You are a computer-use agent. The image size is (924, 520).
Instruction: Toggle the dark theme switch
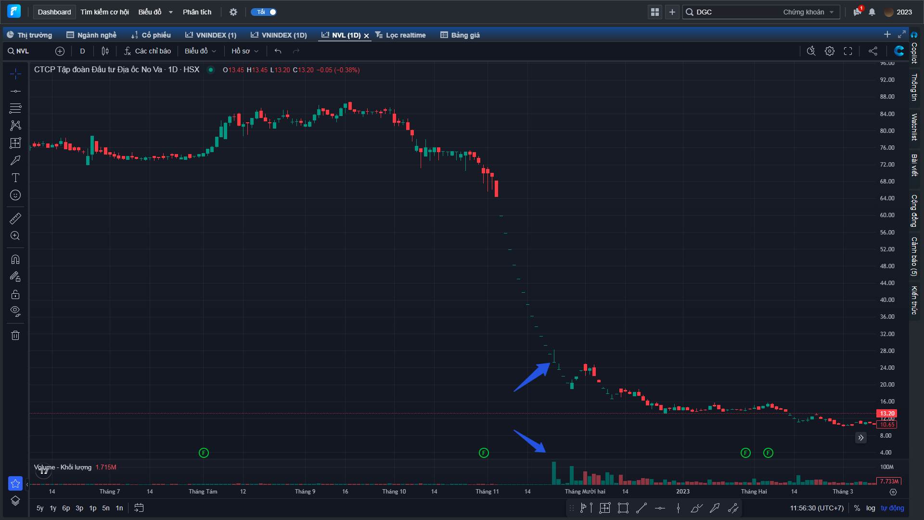(x=264, y=12)
